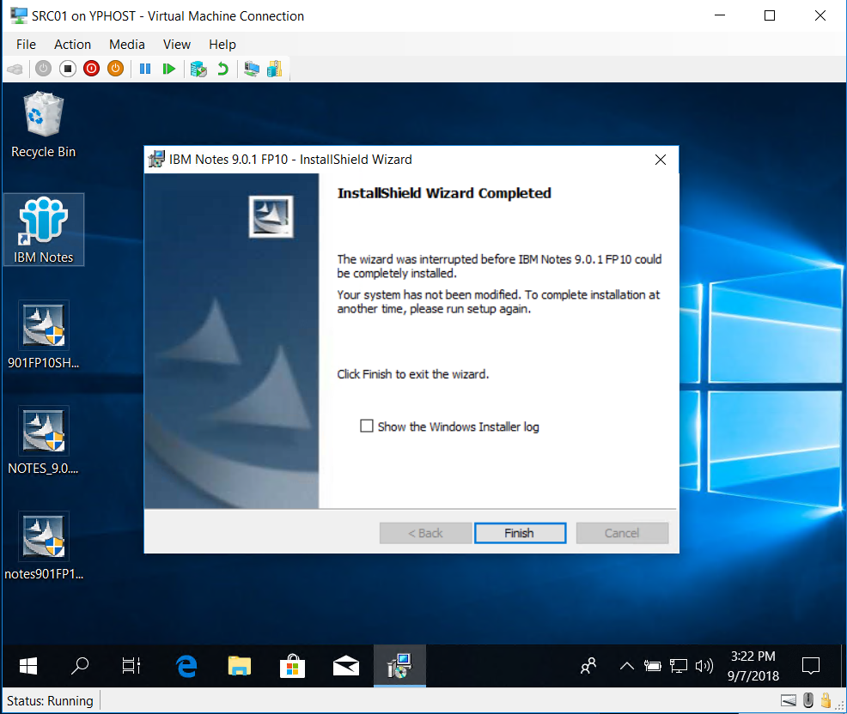Click the network tray icon

tap(679, 666)
